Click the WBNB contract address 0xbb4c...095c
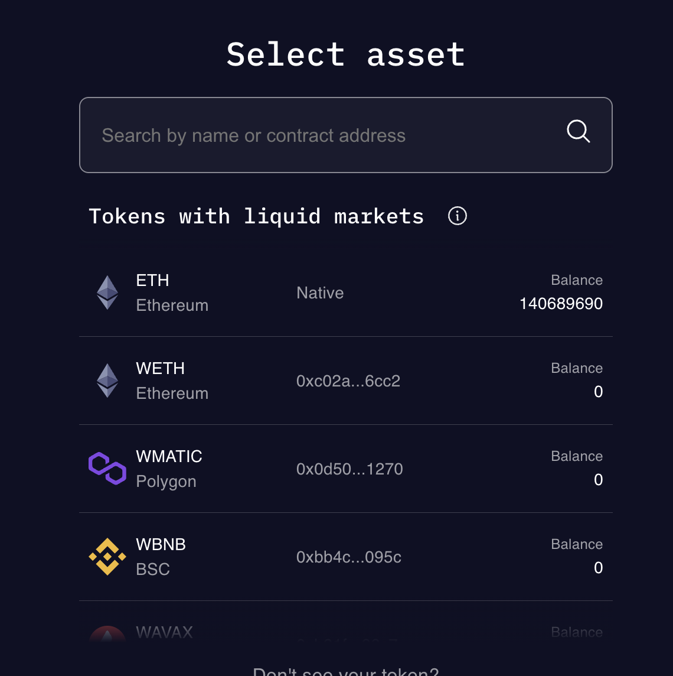 tap(348, 557)
